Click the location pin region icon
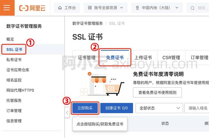209x138 pixels. click(137, 8)
